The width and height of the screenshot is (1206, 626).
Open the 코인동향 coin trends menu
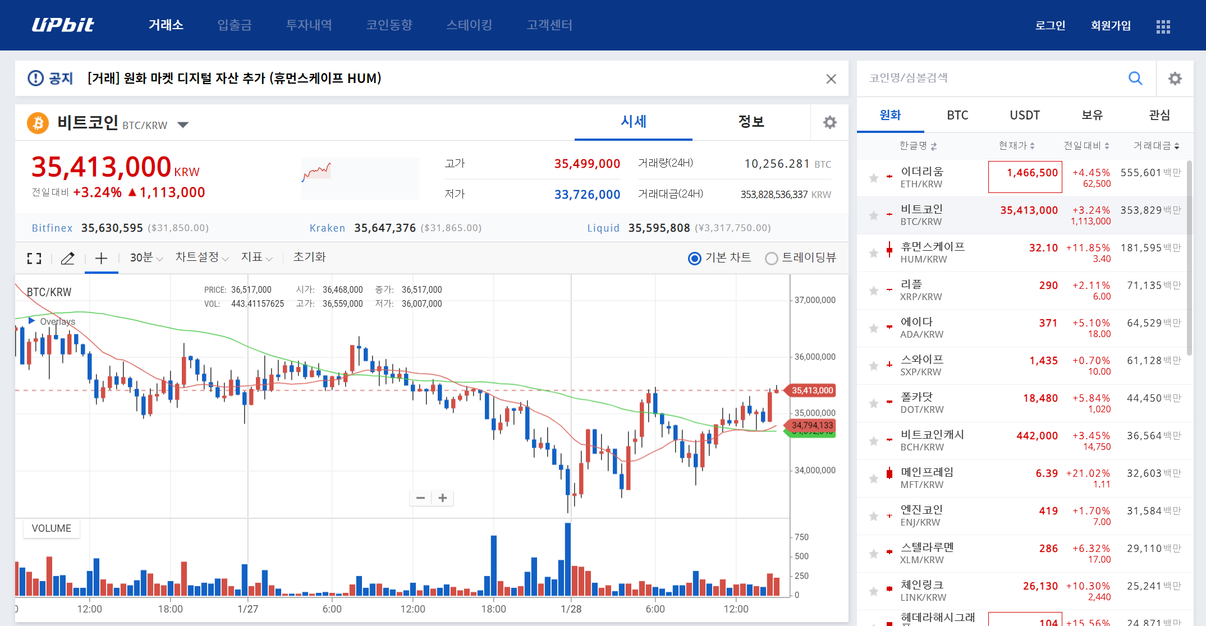389,25
